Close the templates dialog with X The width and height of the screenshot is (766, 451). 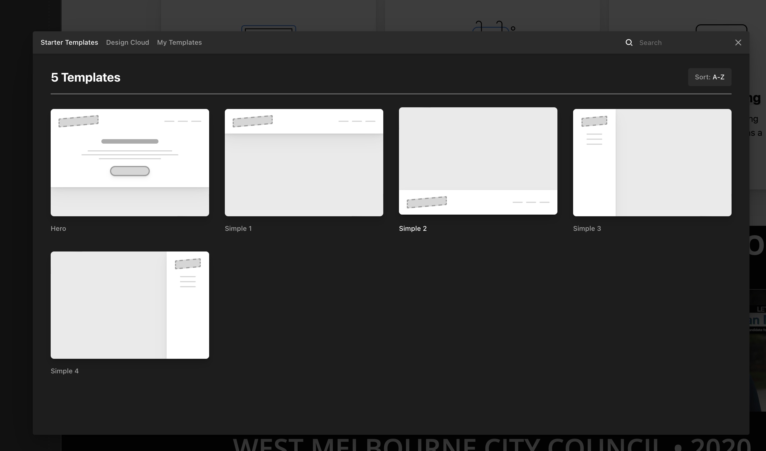coord(738,42)
